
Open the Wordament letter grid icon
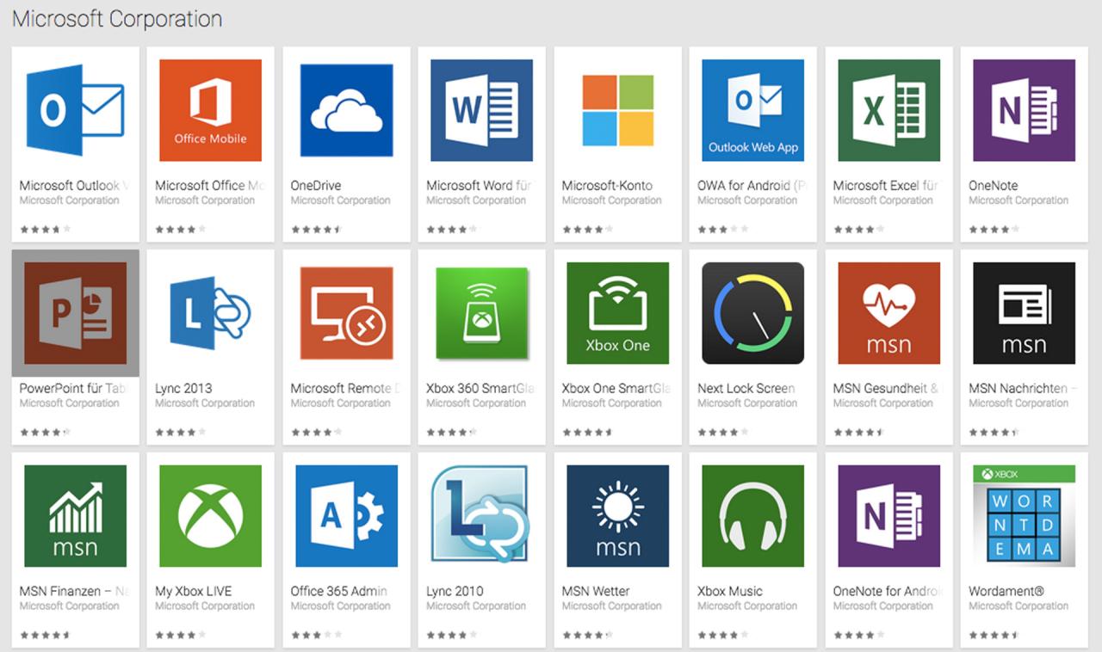click(x=1024, y=516)
